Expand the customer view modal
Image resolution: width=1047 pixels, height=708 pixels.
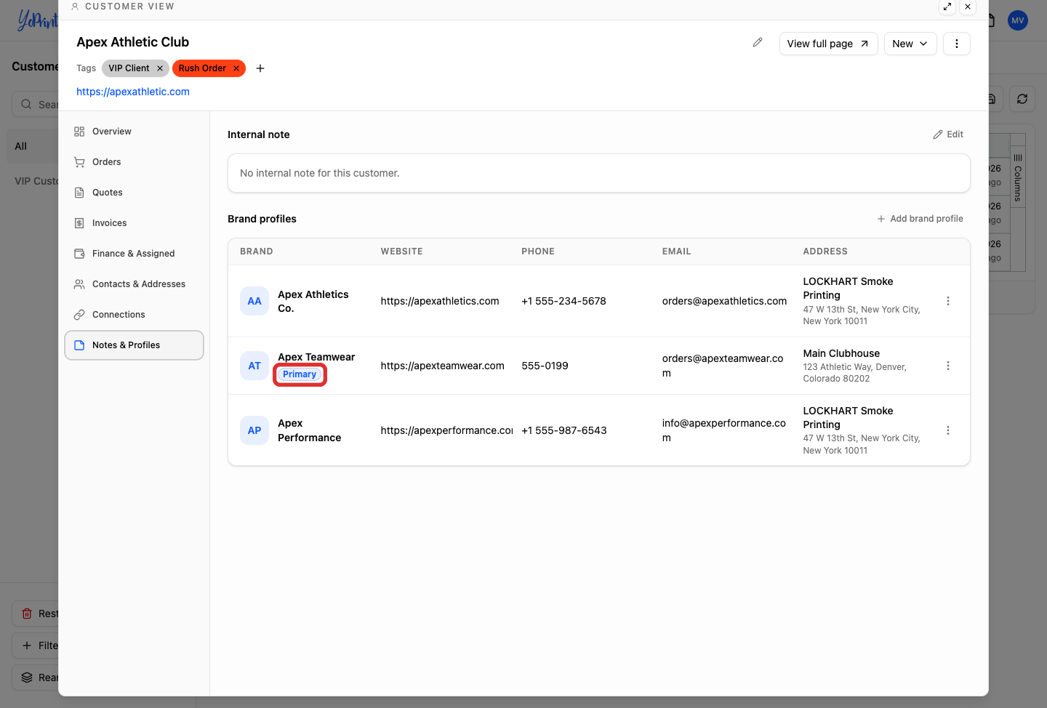[x=947, y=7]
